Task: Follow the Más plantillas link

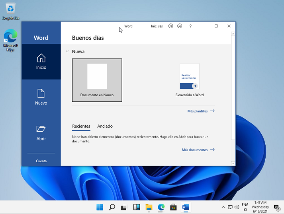Action: coord(201,111)
